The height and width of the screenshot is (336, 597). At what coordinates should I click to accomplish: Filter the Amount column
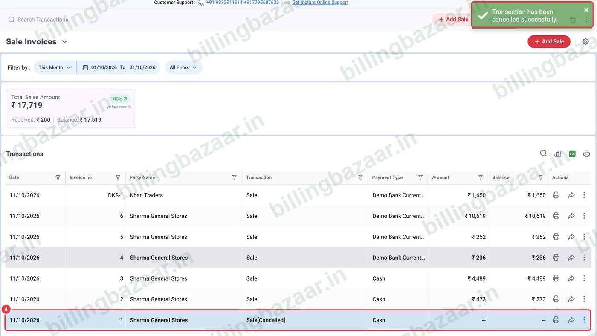pyautogui.click(x=481, y=177)
